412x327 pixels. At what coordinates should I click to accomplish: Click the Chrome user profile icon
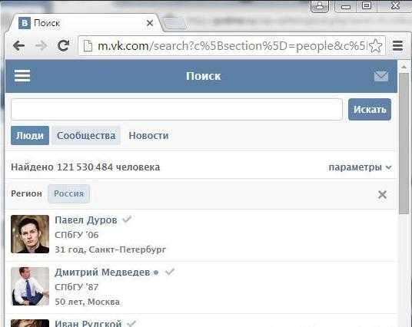pyautogui.click(x=320, y=6)
